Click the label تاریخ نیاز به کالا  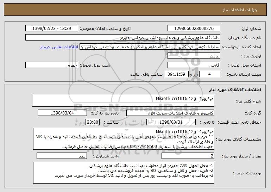tap(105, 113)
